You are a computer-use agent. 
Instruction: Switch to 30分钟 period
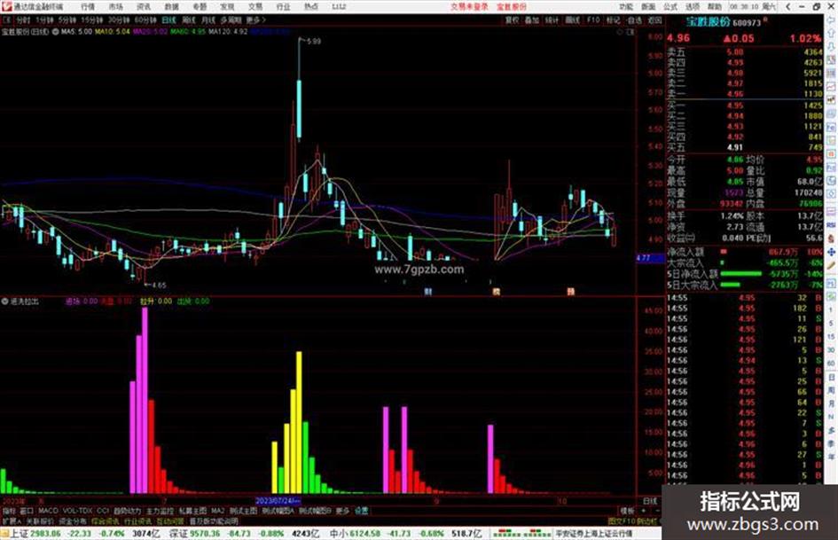pos(118,20)
